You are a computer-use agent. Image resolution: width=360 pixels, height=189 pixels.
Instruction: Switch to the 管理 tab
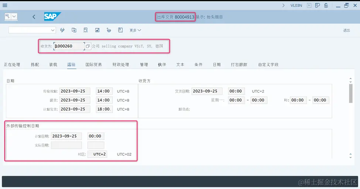[x=144, y=65]
